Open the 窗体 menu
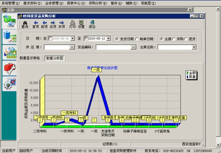This screenshot has width=221, height=153. click(116, 3)
